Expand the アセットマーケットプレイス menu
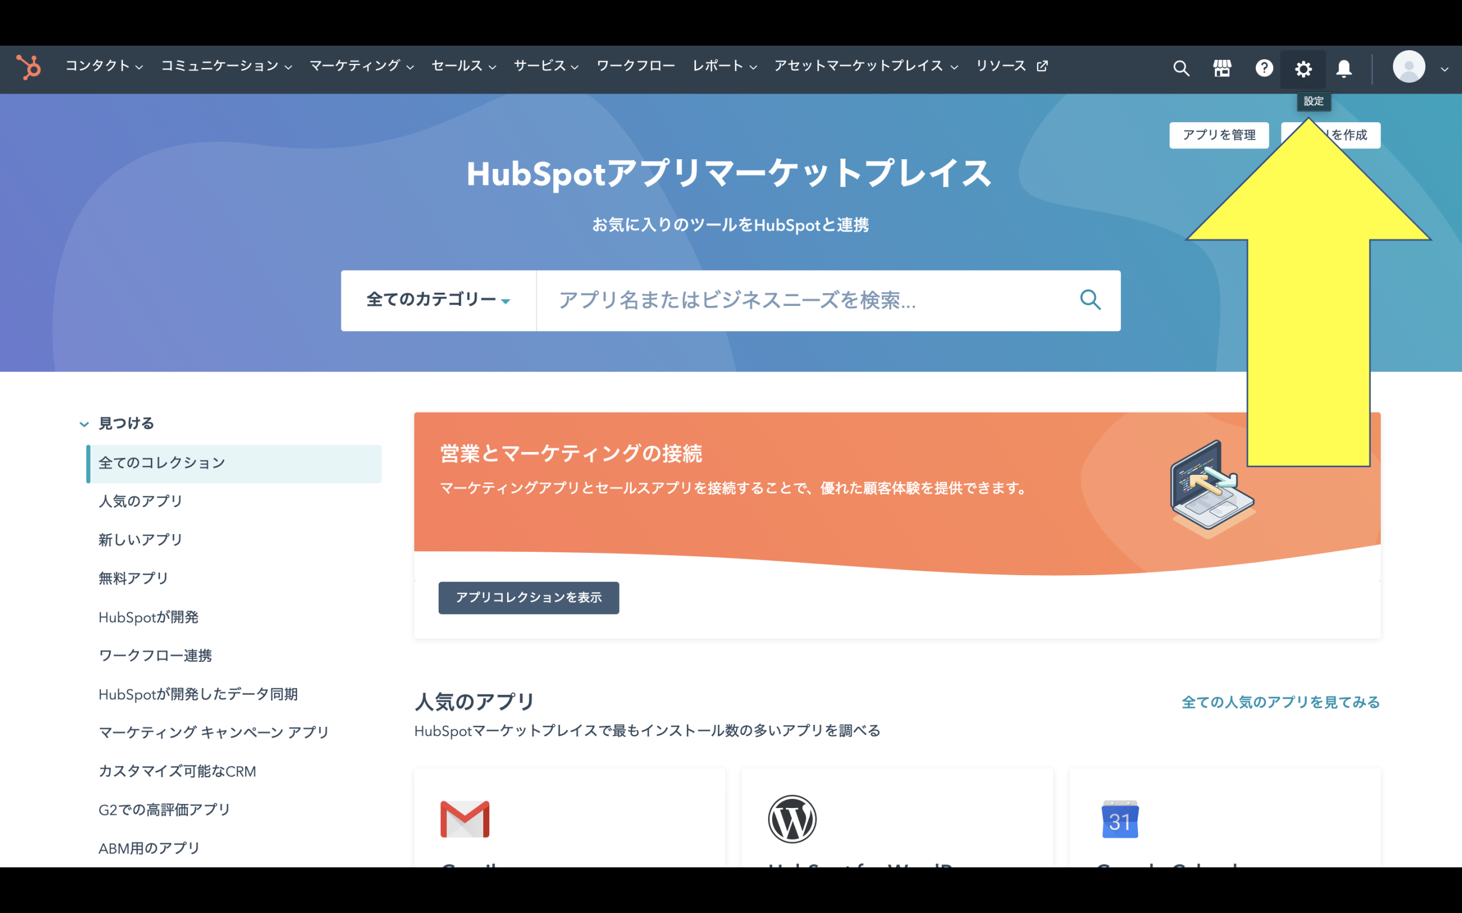The image size is (1462, 913). tap(866, 66)
